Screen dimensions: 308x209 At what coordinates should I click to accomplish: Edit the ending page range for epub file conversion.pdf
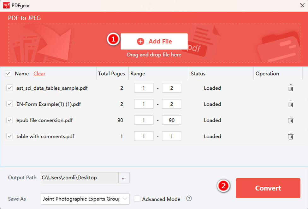click(171, 120)
